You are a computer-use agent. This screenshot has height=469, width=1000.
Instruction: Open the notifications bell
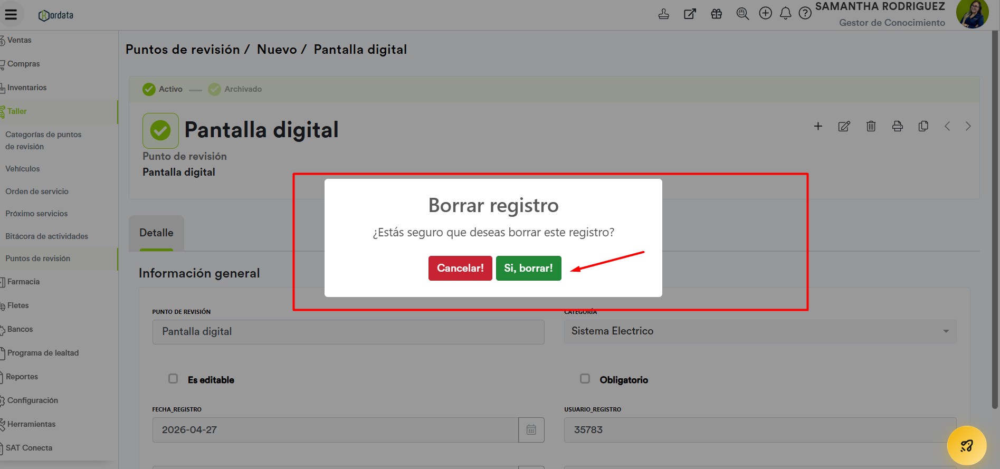pyautogui.click(x=785, y=13)
